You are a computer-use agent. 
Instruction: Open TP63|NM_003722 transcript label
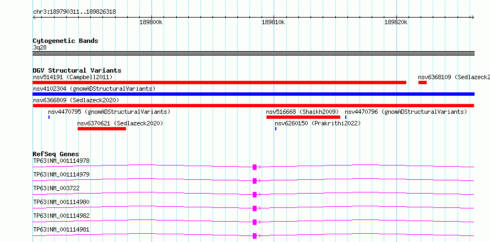[x=56, y=188]
